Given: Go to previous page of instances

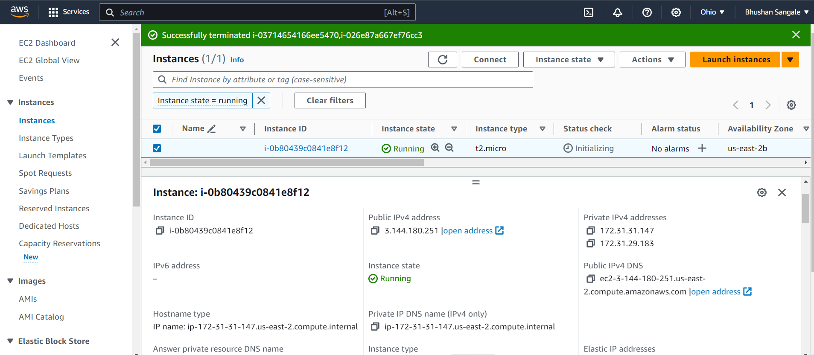Looking at the screenshot, I should pyautogui.click(x=735, y=105).
